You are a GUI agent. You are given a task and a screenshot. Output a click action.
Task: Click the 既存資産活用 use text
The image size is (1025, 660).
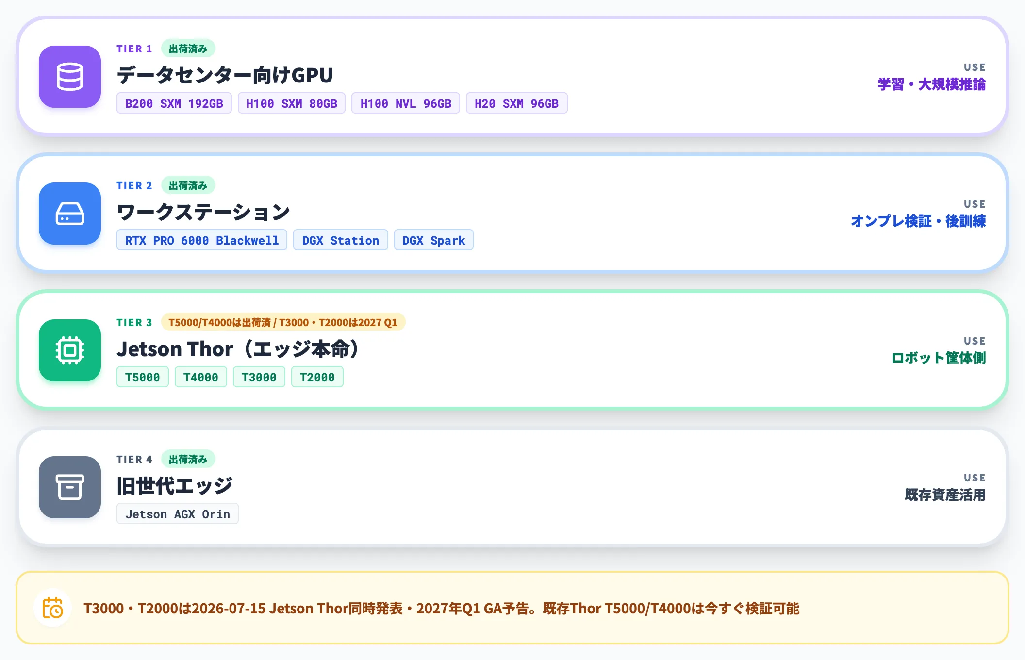pyautogui.click(x=945, y=495)
